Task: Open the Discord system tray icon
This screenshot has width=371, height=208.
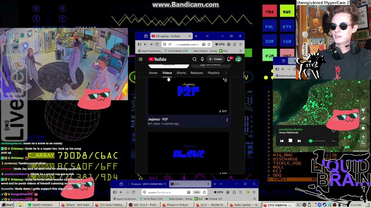Action: point(314,205)
